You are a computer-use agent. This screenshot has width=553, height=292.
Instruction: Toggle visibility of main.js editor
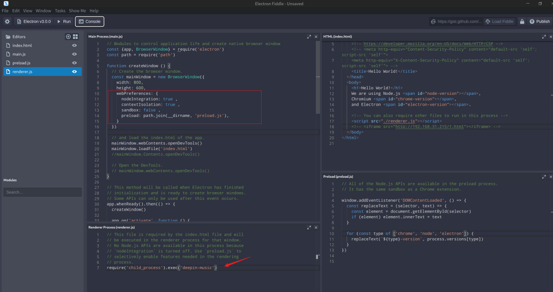pos(74,54)
